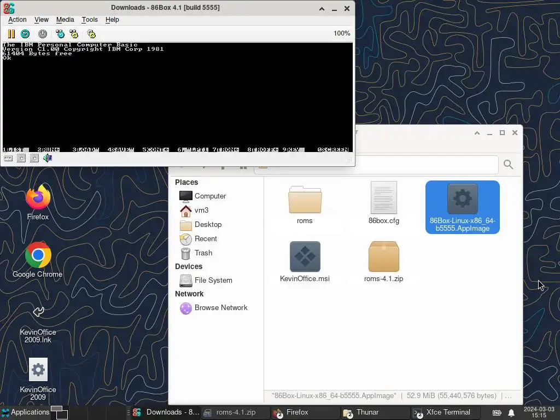This screenshot has height=420, width=560.
Task: Maximize the Thunar window
Action: pyautogui.click(x=502, y=132)
